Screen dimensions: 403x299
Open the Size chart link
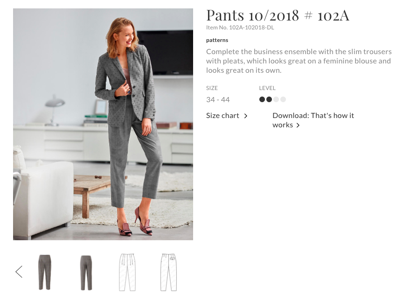(222, 116)
